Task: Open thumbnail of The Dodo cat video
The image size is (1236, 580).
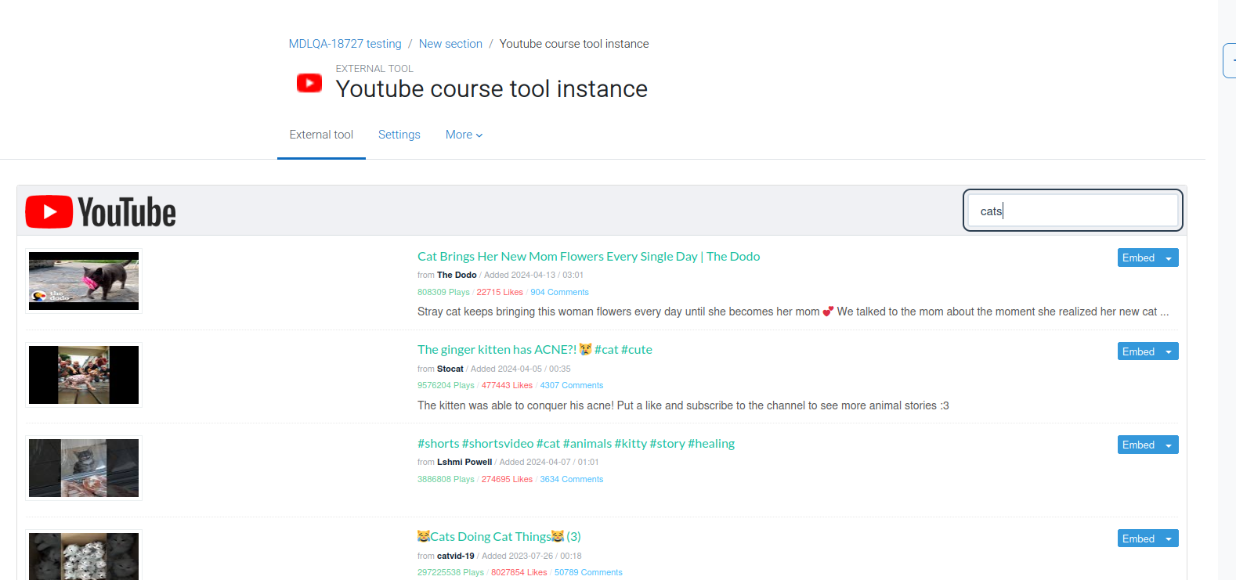Action: click(x=84, y=281)
